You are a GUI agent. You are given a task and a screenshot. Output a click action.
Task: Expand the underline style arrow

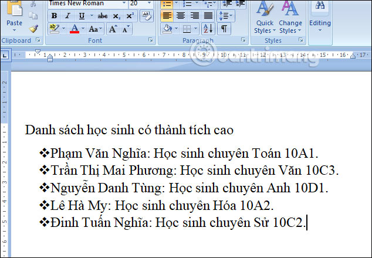coord(92,16)
